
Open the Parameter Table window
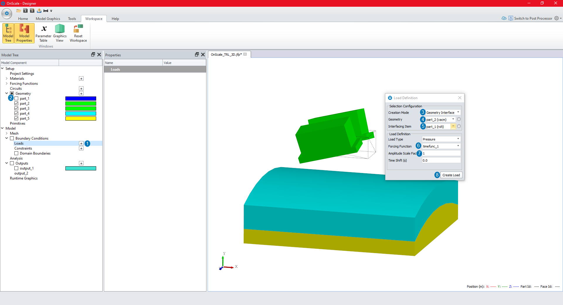coord(43,33)
